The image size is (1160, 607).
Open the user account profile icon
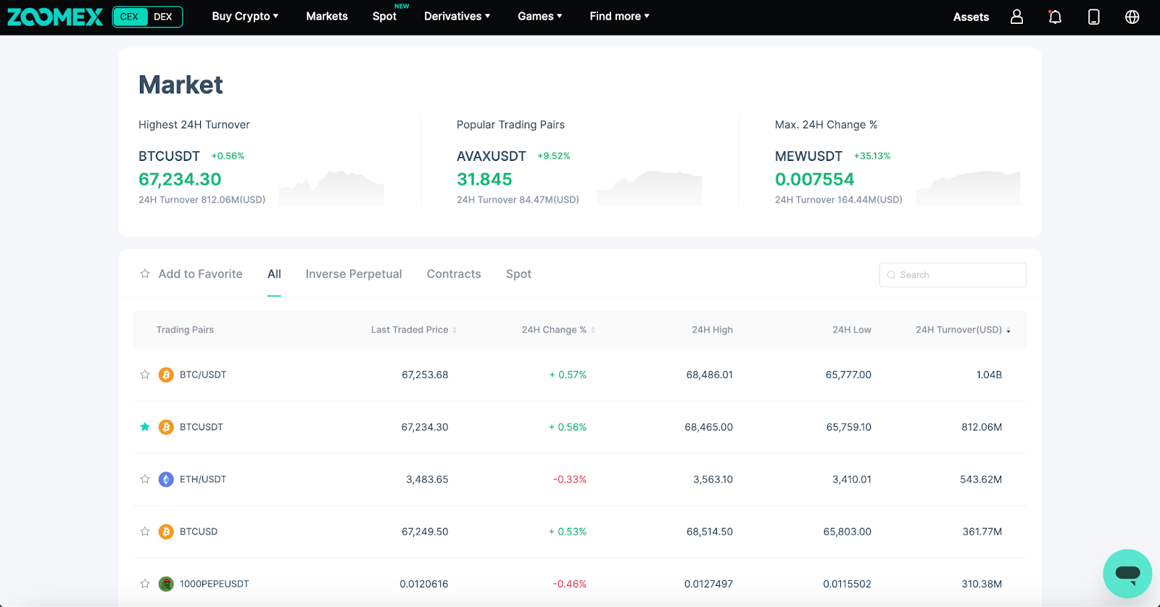click(x=1016, y=17)
